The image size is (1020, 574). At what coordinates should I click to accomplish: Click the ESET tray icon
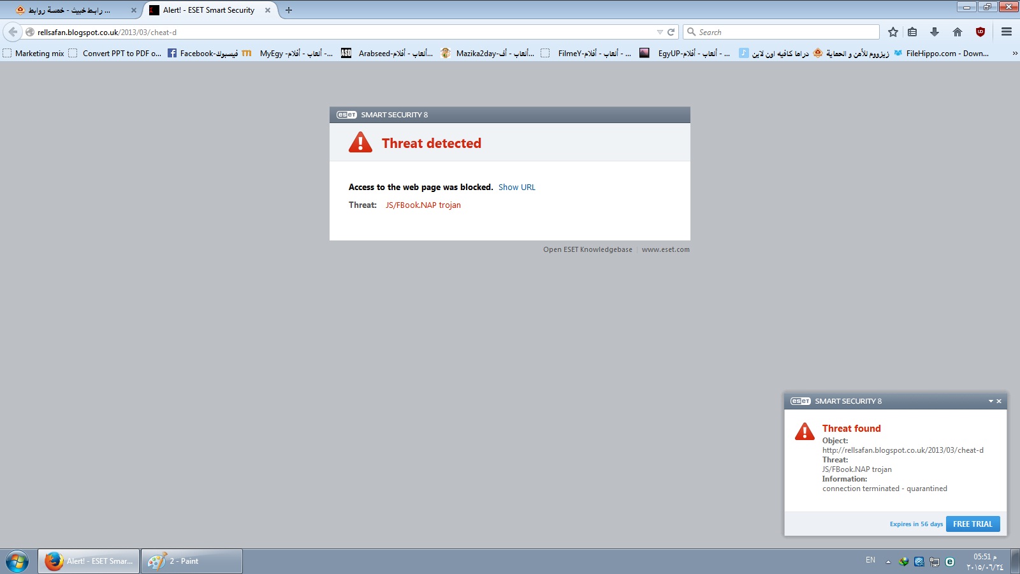click(950, 562)
